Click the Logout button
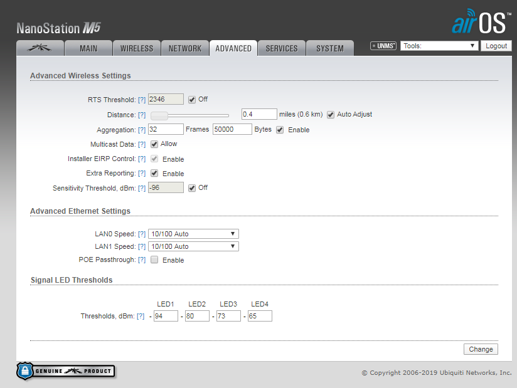This screenshot has height=388, width=517. (496, 46)
